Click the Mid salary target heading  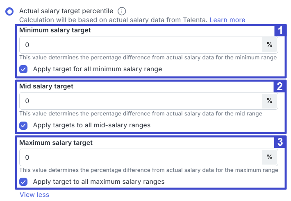[46, 86]
